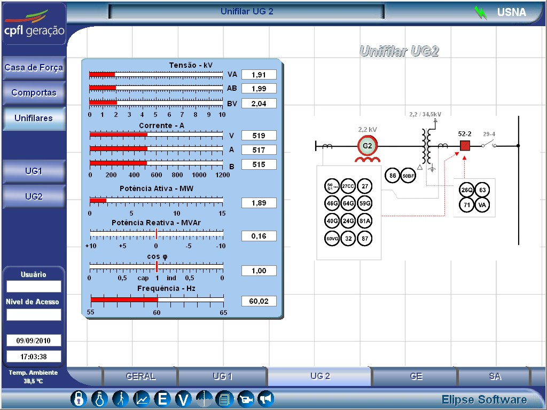Click relay circle 27
547x410 pixels.
(365, 186)
